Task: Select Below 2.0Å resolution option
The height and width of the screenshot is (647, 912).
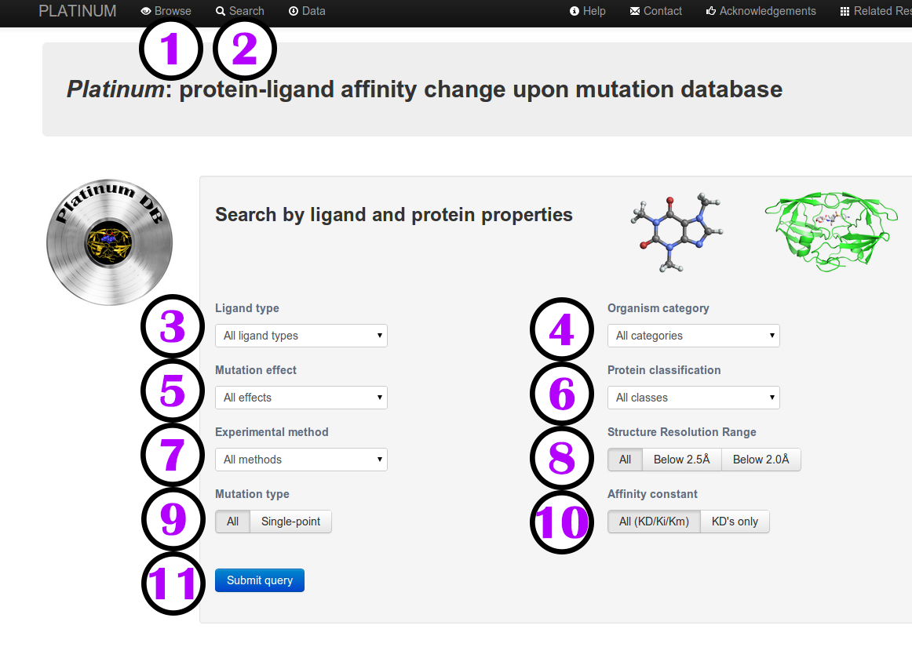Action: (761, 460)
